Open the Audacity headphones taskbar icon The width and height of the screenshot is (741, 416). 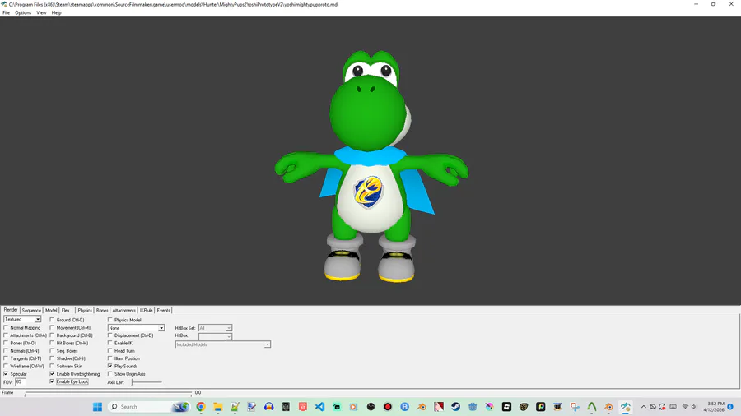[269, 407]
